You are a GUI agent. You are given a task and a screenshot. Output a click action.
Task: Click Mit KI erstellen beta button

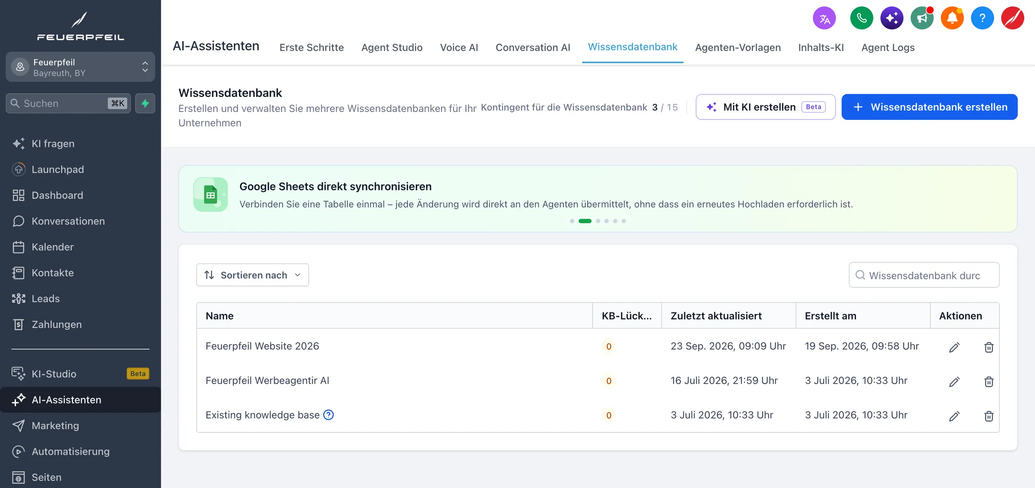(x=765, y=107)
